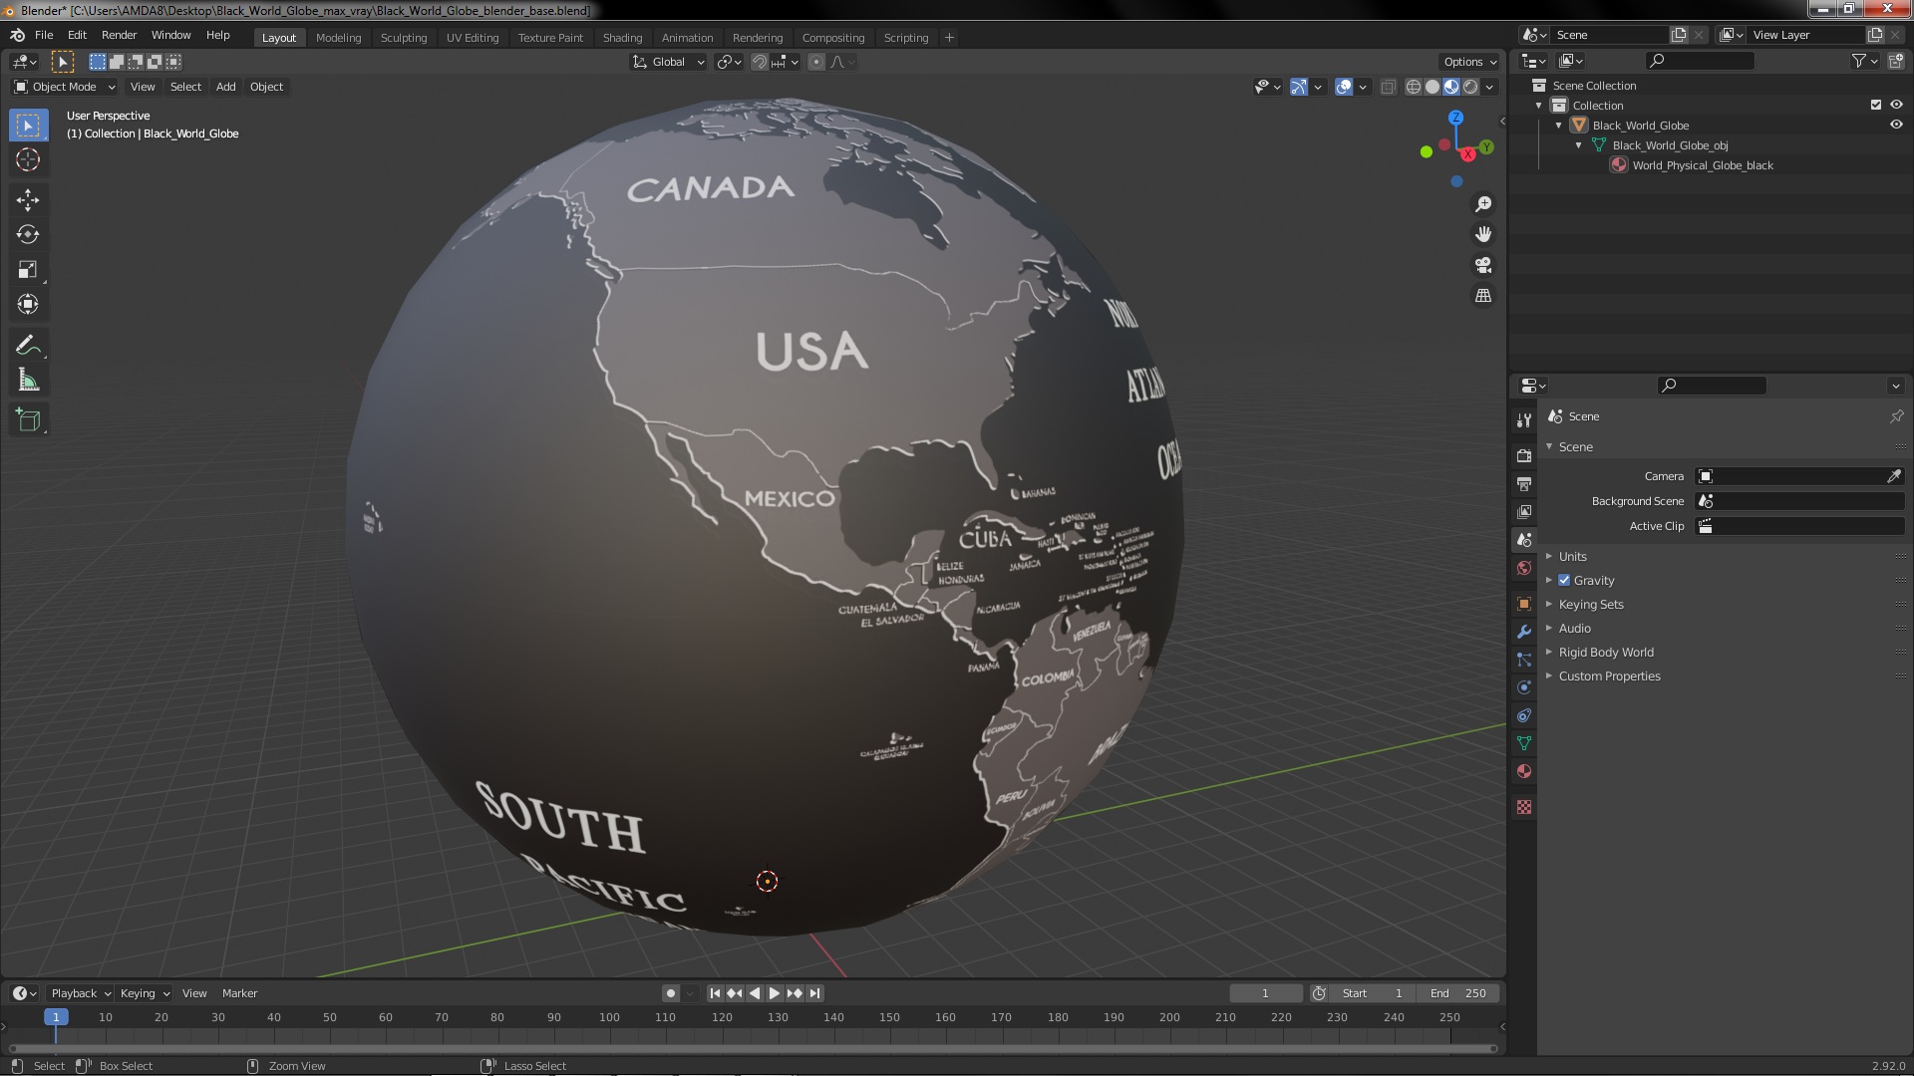Toggle camera view in viewport

pyautogui.click(x=1483, y=265)
